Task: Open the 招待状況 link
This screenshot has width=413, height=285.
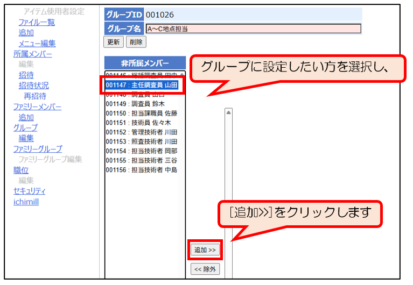Action: tap(33, 85)
